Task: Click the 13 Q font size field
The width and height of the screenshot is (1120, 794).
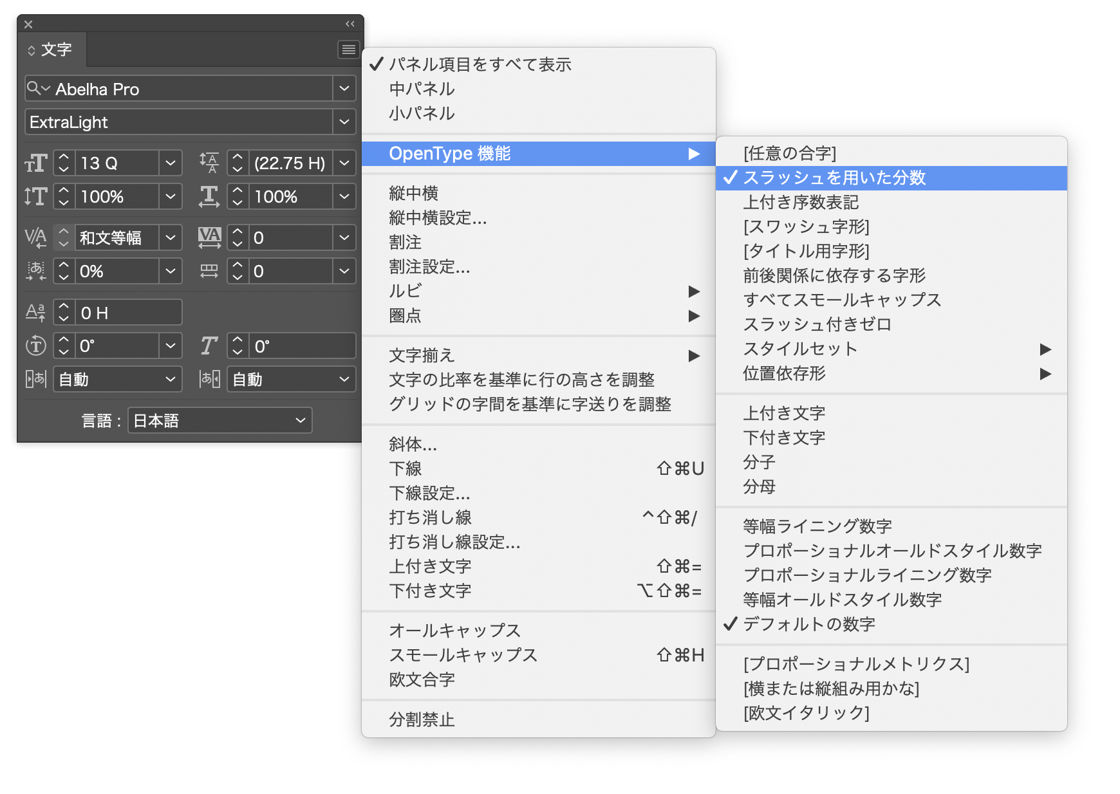Action: coord(116,163)
